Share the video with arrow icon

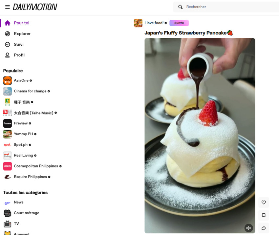(264, 228)
